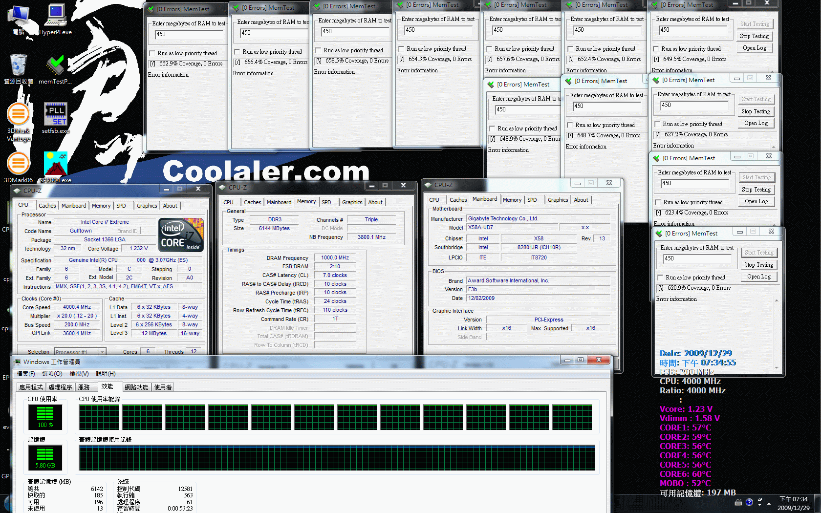This screenshot has height=513, width=821.
Task: Click scroll down arrow in 620.9% MemTest error box
Action: pyautogui.click(x=777, y=368)
